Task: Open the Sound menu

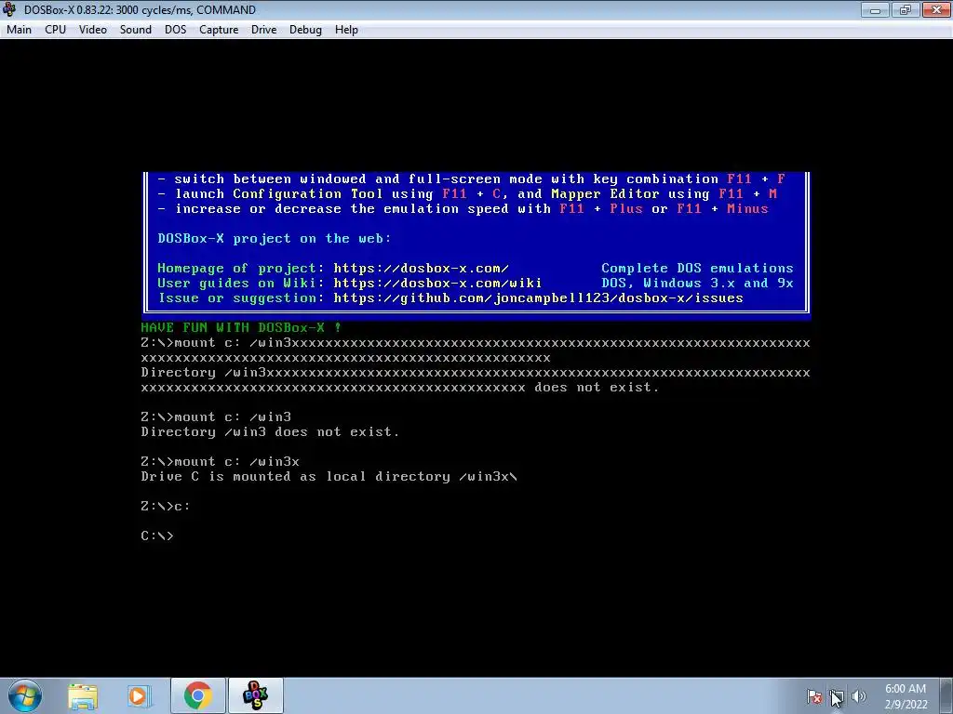Action: pyautogui.click(x=136, y=30)
